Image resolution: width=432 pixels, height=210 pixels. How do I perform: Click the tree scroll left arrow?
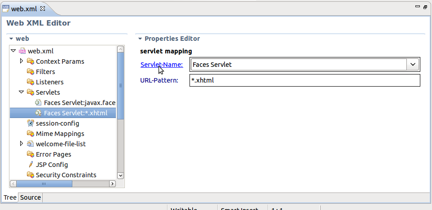click(x=13, y=184)
